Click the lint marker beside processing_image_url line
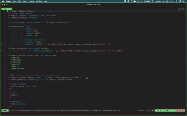This screenshot has height=116, width=187. click(x=2, y=51)
